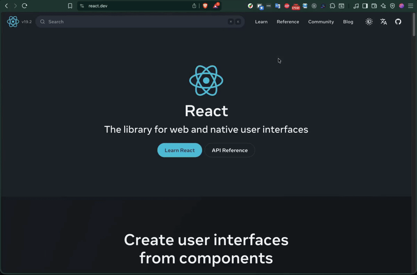
Task: Select Learn in the navigation bar
Action: (x=261, y=21)
